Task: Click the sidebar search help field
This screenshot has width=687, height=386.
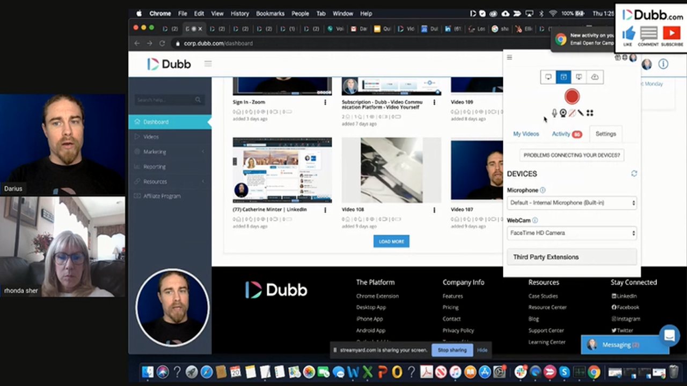Action: click(x=169, y=100)
